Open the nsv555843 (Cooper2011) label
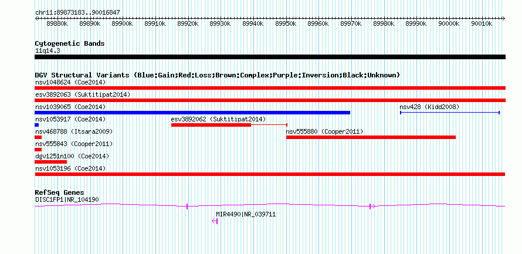 point(74,144)
